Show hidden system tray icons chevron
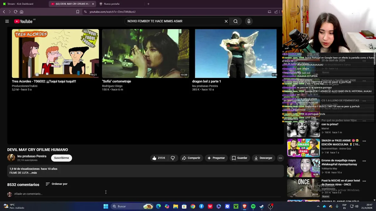 point(318,206)
